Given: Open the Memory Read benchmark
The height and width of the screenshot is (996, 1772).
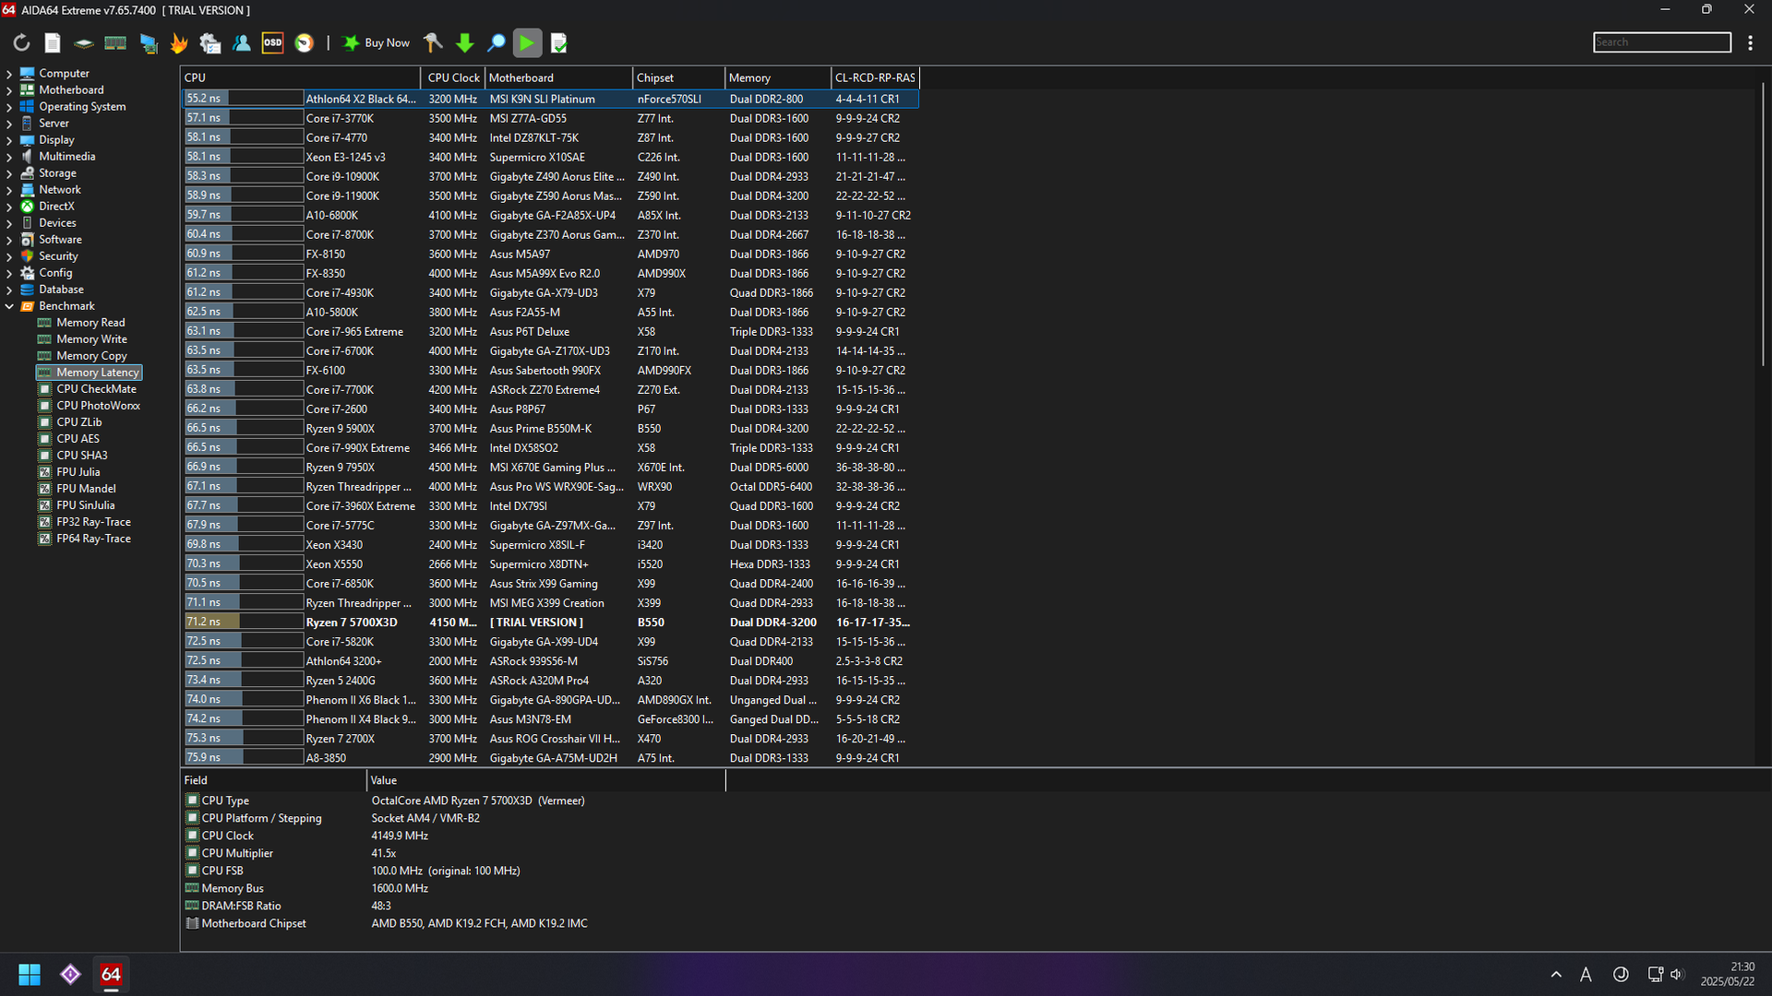Looking at the screenshot, I should coord(90,323).
